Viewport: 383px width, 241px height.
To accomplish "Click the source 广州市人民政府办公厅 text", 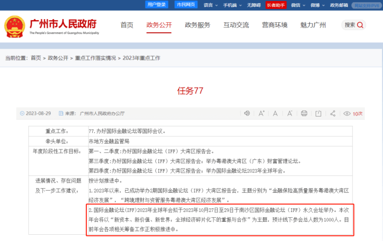I will pos(102,114).
